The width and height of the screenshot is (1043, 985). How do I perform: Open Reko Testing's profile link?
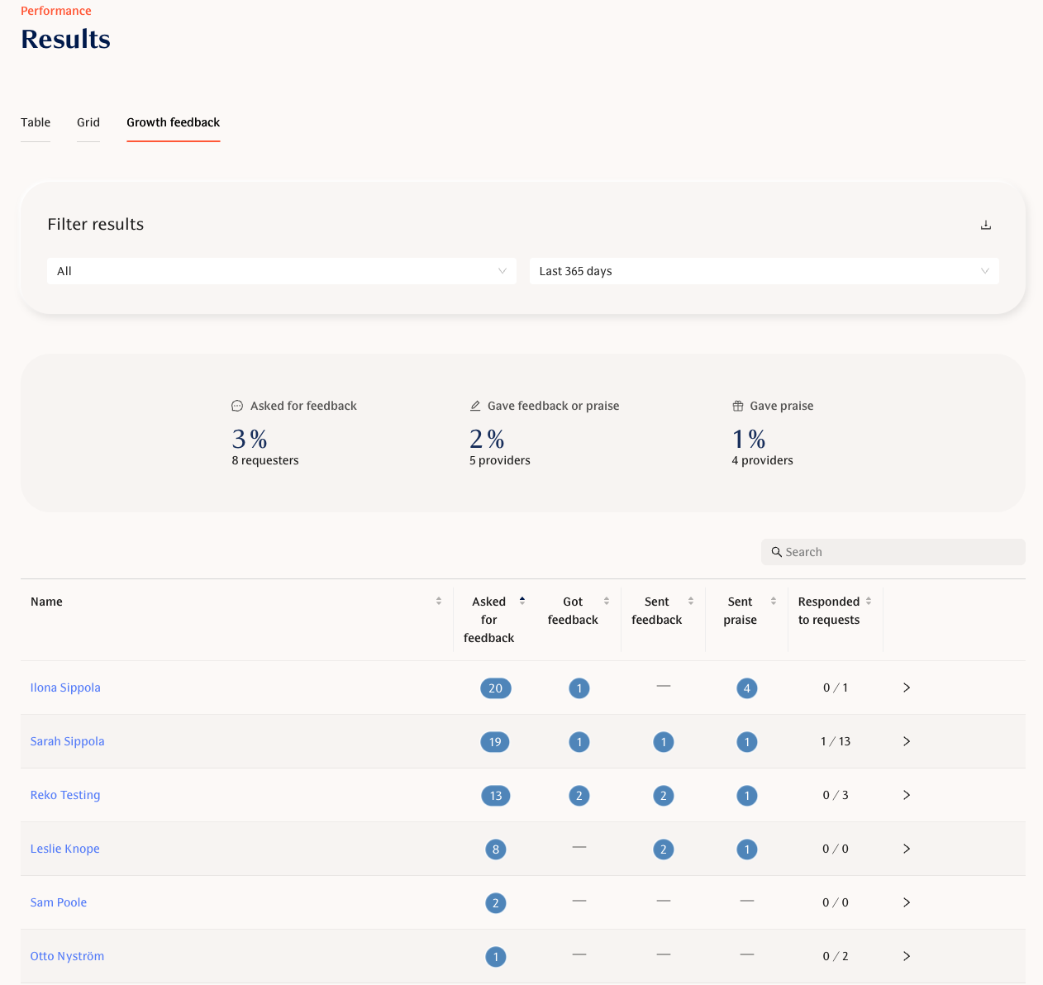(65, 795)
